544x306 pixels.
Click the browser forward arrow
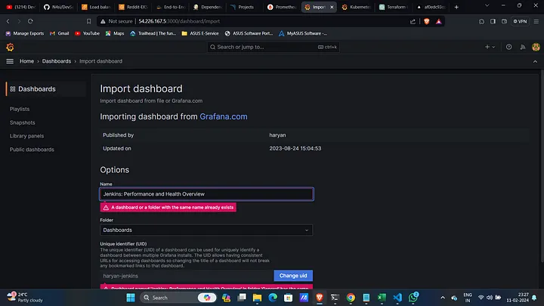pos(19,21)
